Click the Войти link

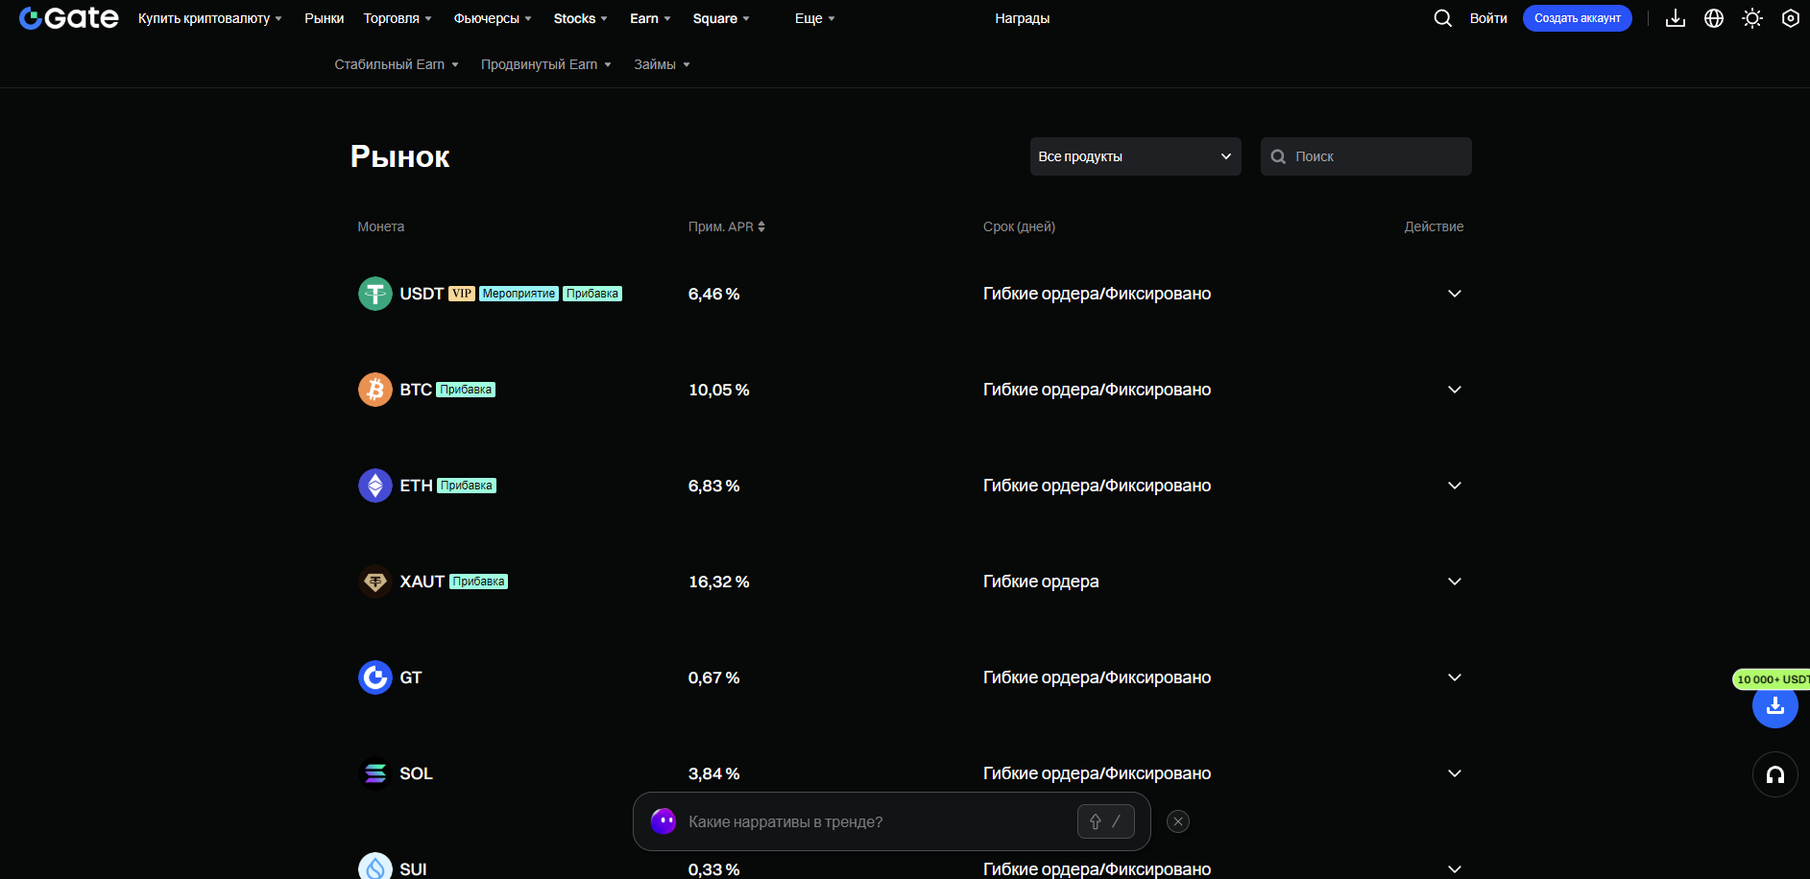pyautogui.click(x=1488, y=18)
